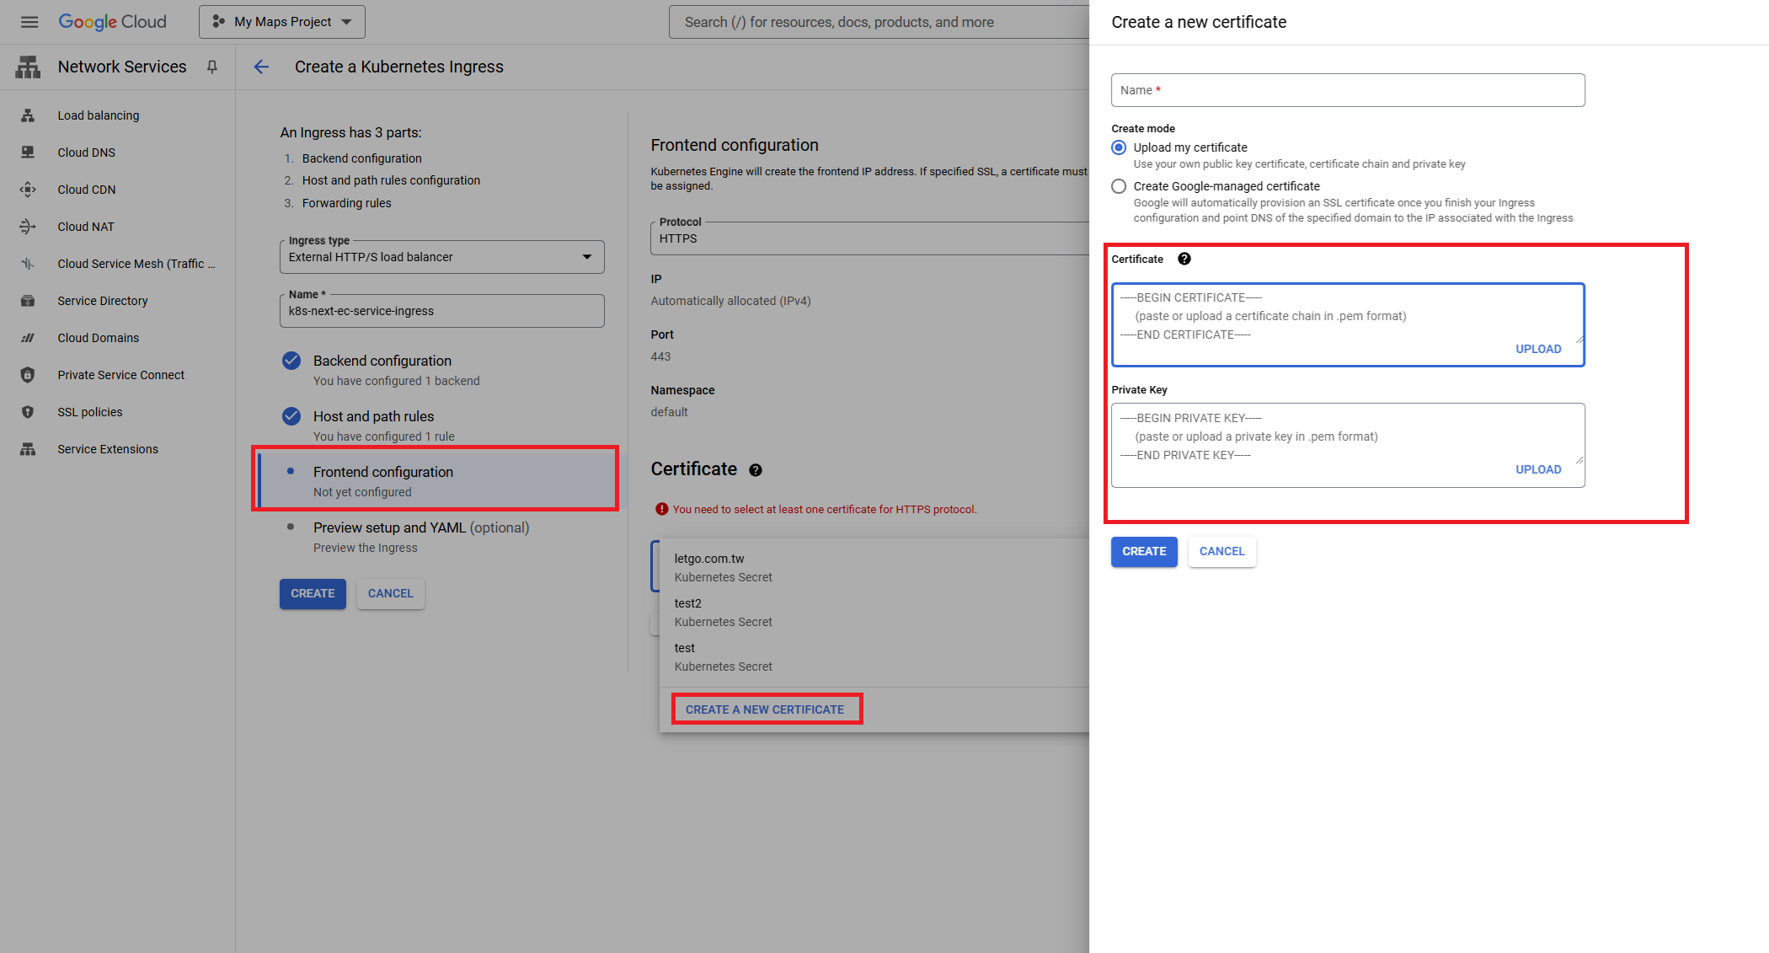This screenshot has width=1769, height=953.
Task: Click UPLOAD in the Private Key field
Action: [x=1537, y=469]
